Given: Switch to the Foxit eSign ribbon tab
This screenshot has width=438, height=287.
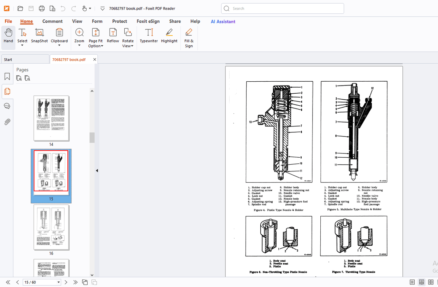Looking at the screenshot, I should [x=148, y=21].
